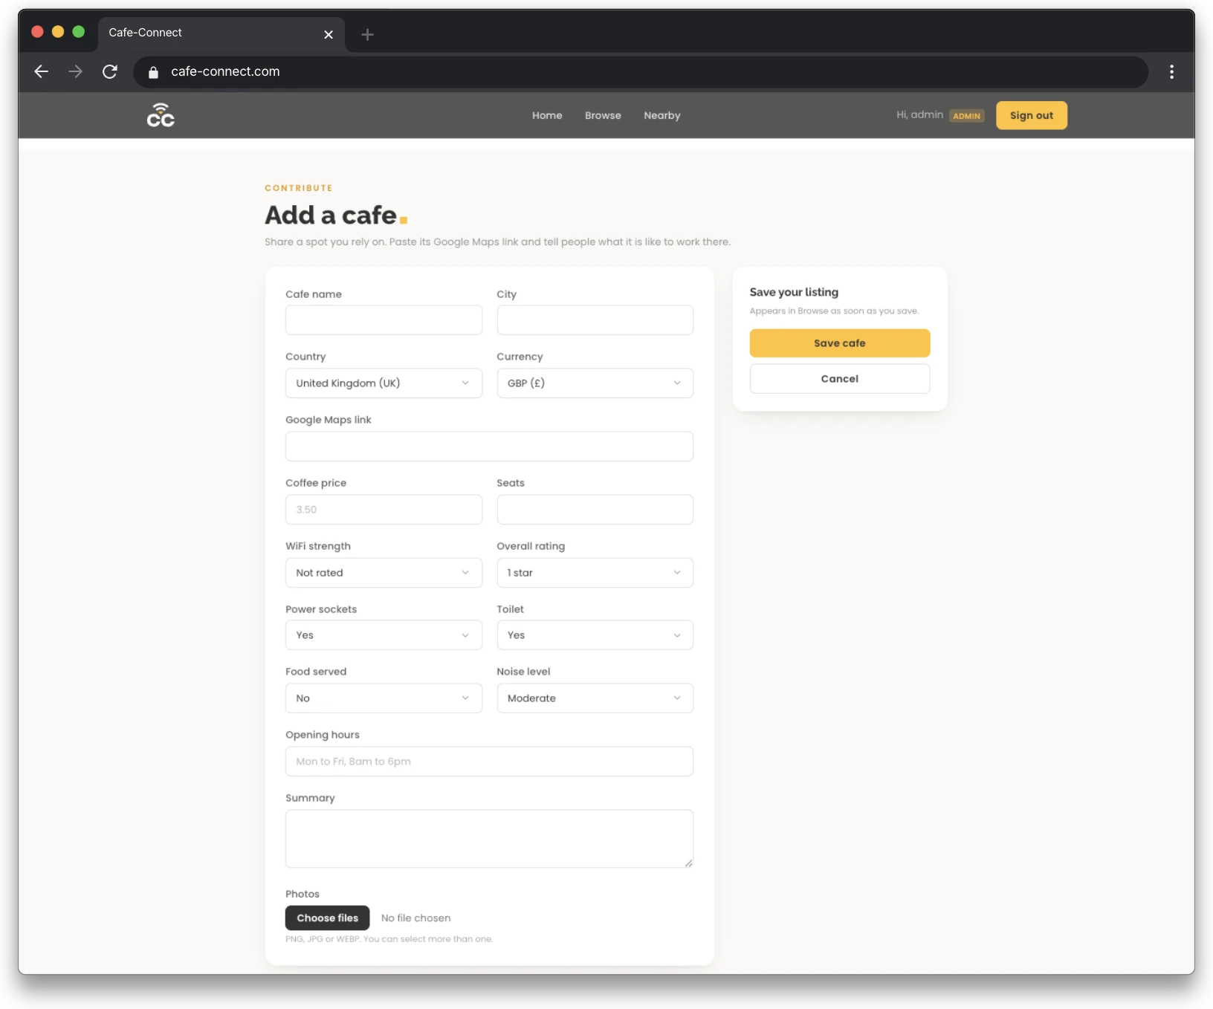
Task: Open the Country dropdown
Action: pyautogui.click(x=384, y=383)
